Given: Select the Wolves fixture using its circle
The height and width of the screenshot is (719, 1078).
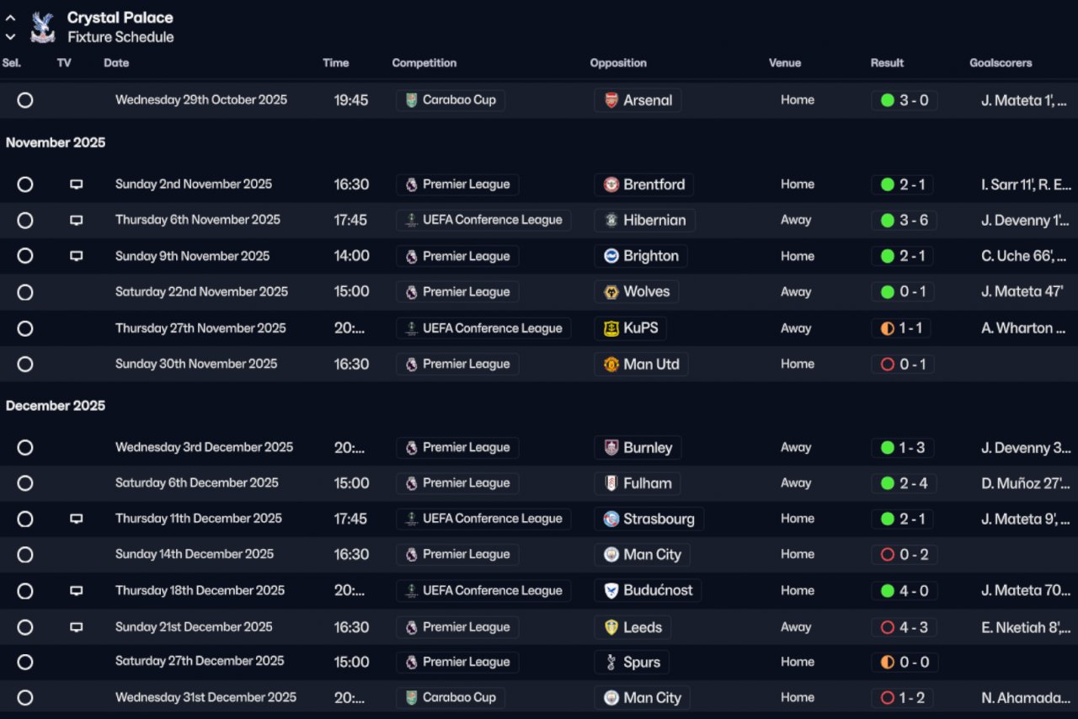Looking at the screenshot, I should 25,292.
